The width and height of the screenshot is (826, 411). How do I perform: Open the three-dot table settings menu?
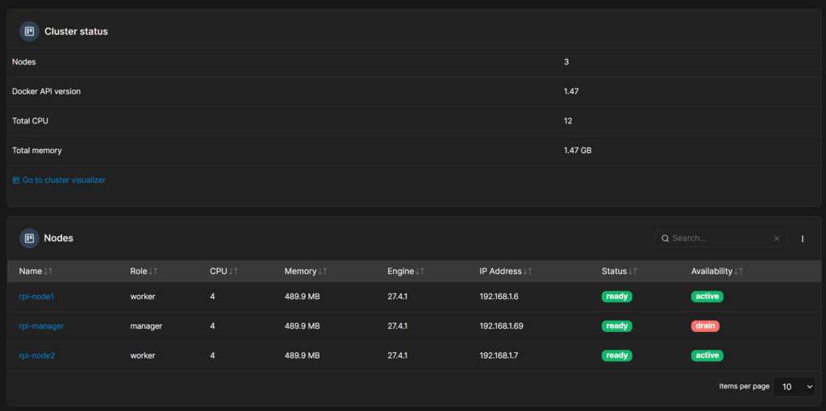pyautogui.click(x=803, y=239)
